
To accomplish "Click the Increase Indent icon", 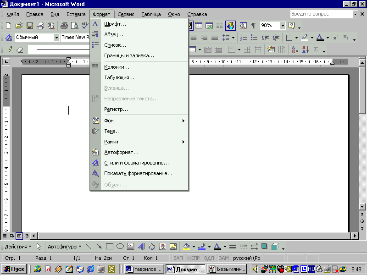I will click(x=276, y=38).
